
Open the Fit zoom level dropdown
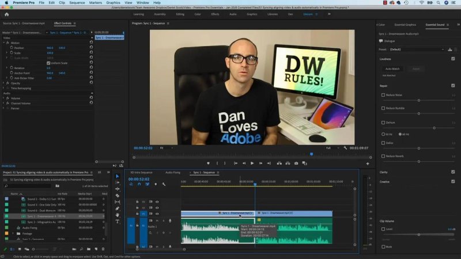(x=166, y=148)
